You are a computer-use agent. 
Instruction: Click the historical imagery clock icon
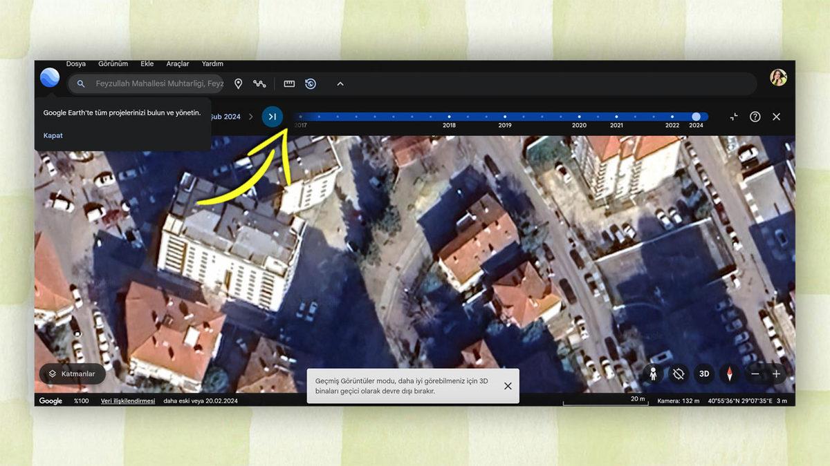point(311,84)
